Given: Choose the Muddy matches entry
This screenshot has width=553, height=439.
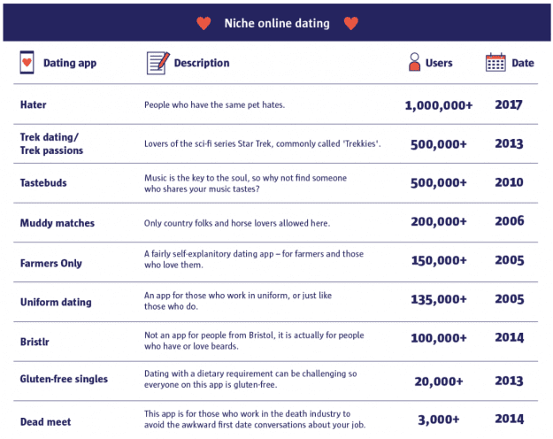Looking at the screenshot, I should click(x=58, y=223).
